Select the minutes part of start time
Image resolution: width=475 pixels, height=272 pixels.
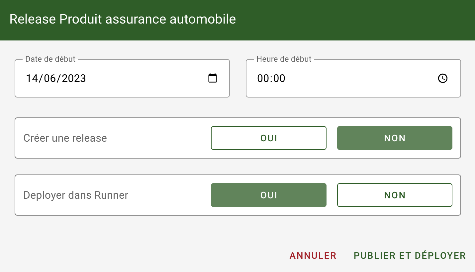point(279,78)
